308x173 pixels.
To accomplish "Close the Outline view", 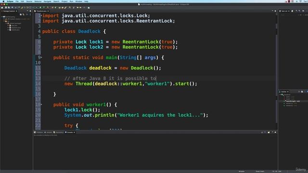I will click(x=288, y=92).
